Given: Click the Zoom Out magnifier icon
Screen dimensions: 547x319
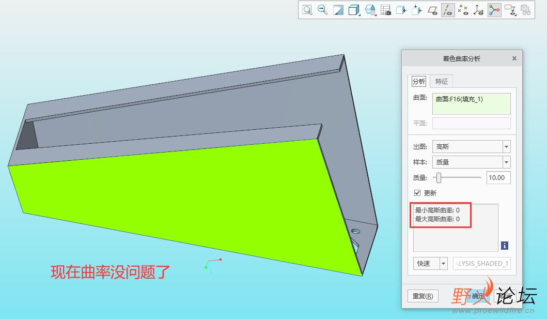Looking at the screenshot, I should (323, 10).
